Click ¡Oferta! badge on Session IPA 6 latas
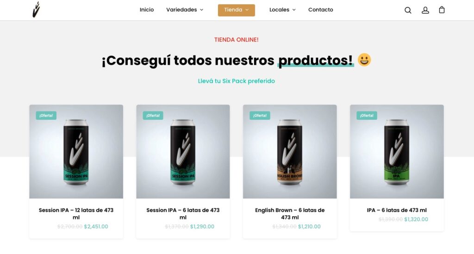The image size is (474, 254). click(153, 115)
